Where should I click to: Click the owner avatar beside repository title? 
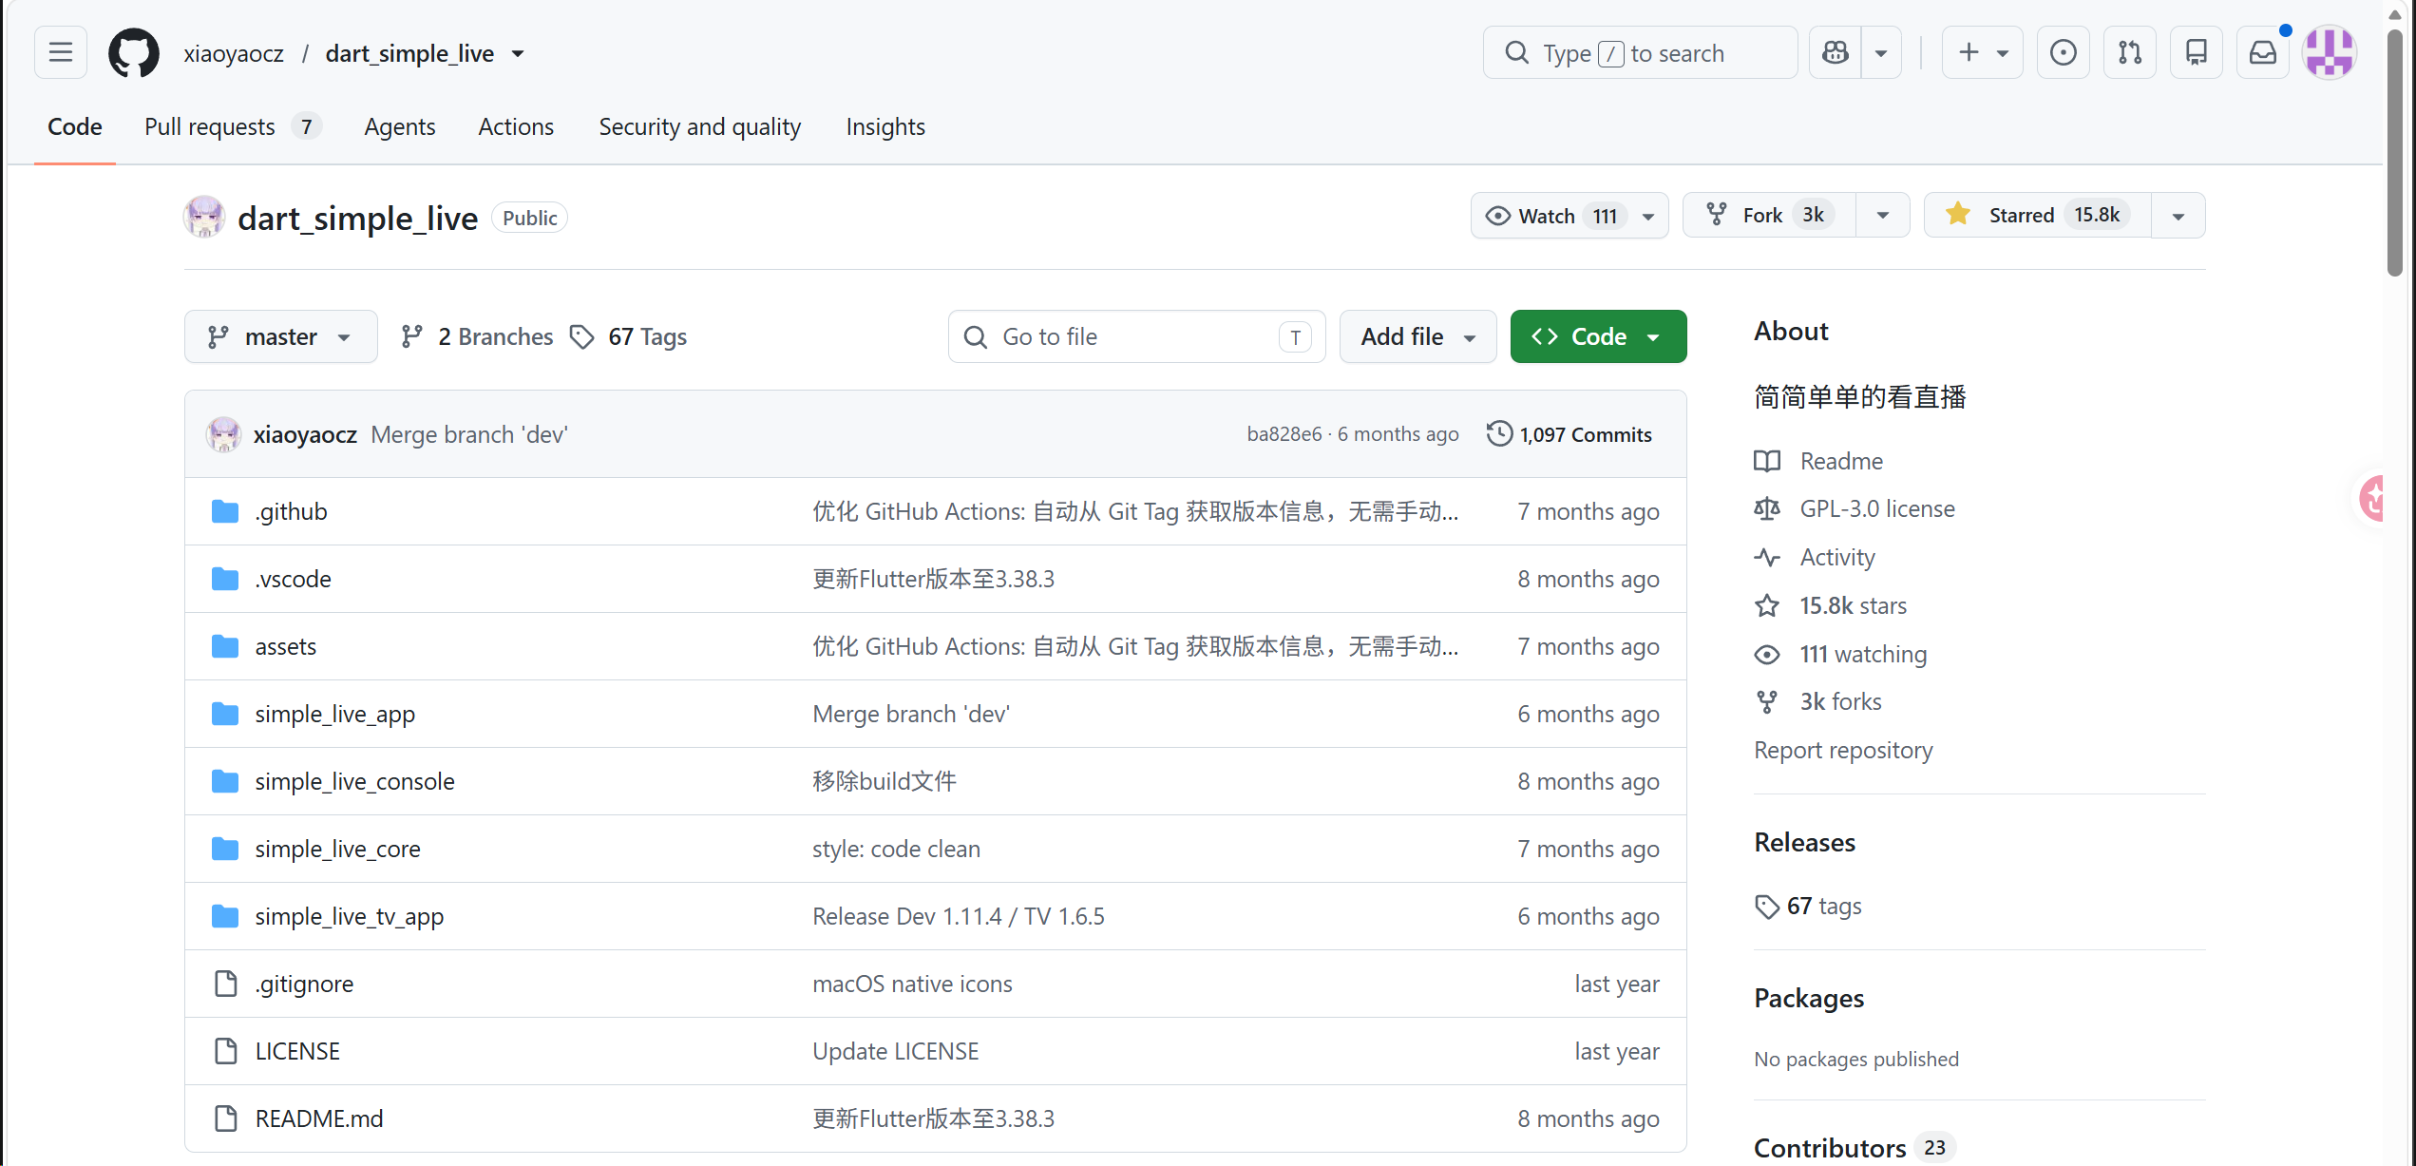(x=204, y=218)
